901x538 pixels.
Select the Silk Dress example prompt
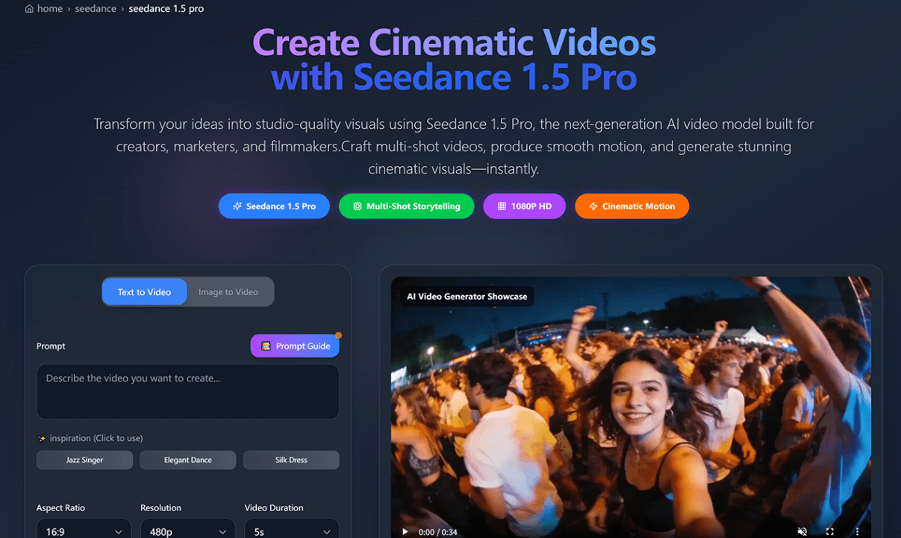coord(291,460)
